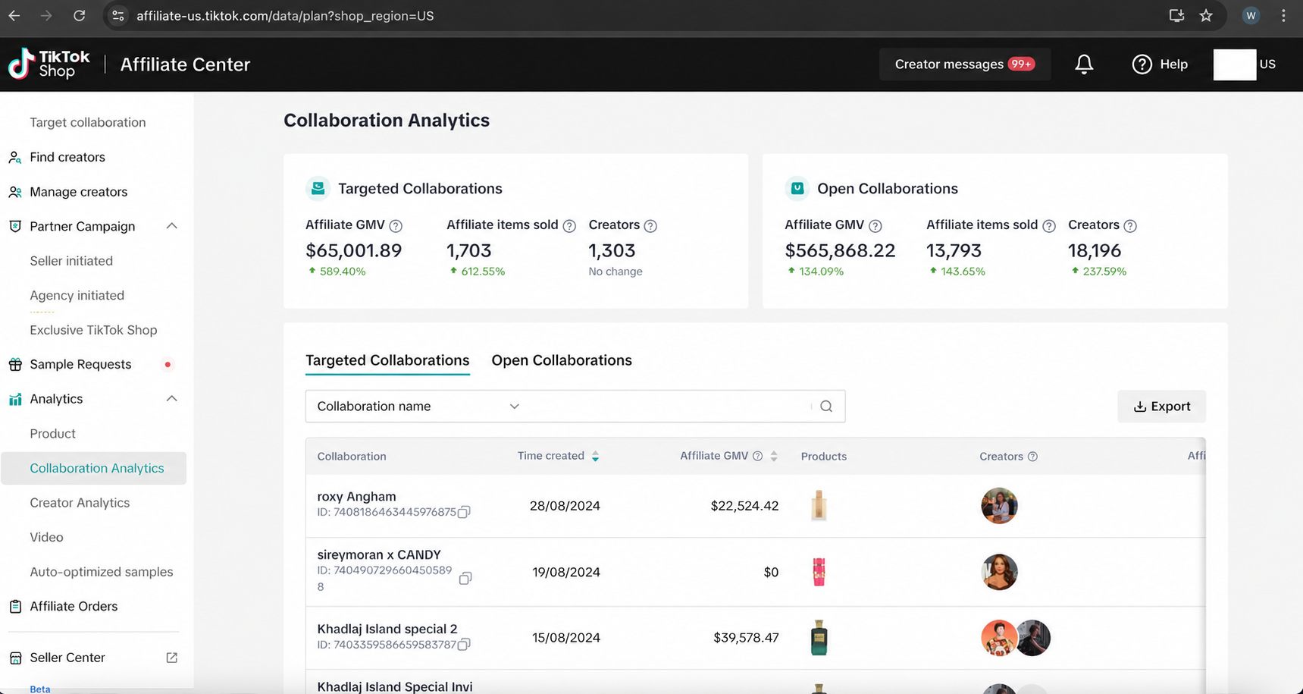The image size is (1303, 694).
Task: Copy the roxy Angham collaboration ID
Action: [465, 512]
